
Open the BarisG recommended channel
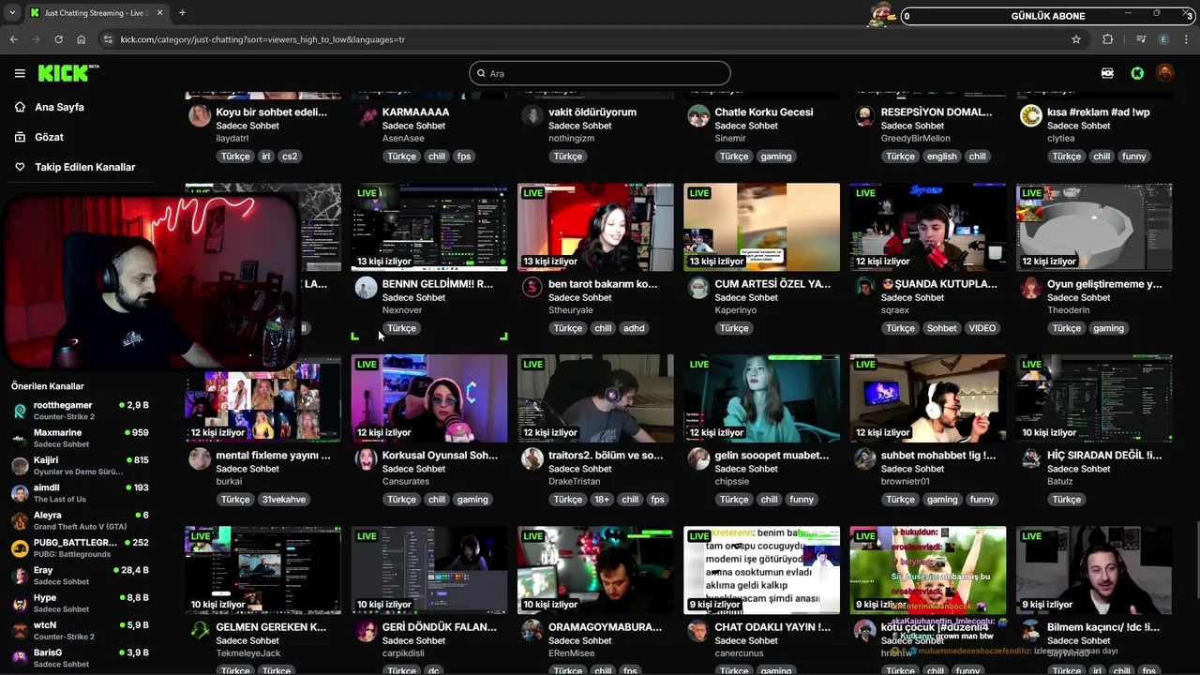click(81, 657)
